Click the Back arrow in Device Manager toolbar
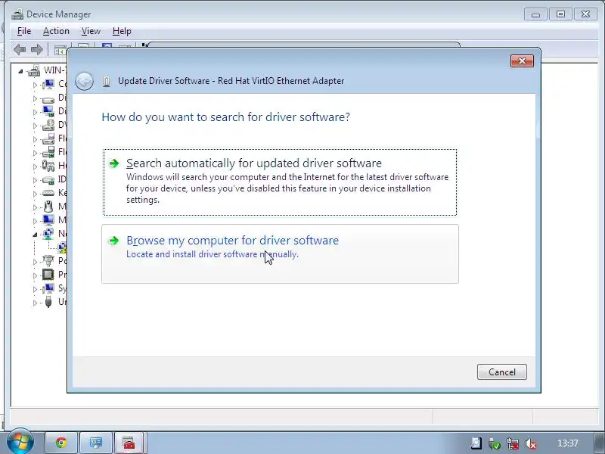This screenshot has height=454, width=605. [x=20, y=49]
